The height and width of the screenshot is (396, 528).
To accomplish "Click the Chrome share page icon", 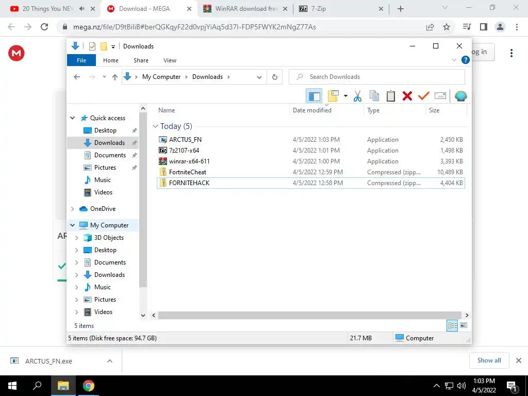I will [x=430, y=27].
